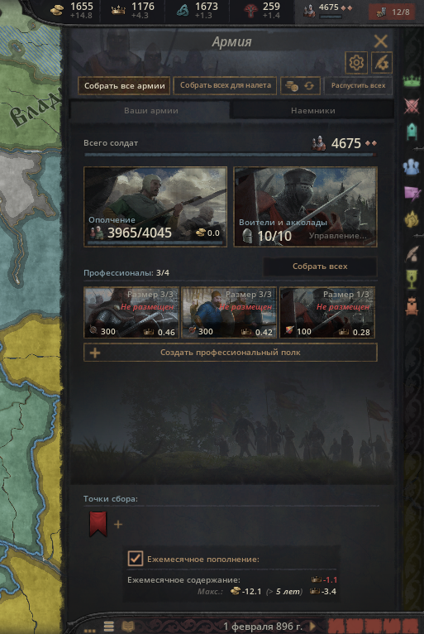The image size is (424, 634).
Task: Open the Military crossed-swords sidebar icon
Action: point(412,106)
